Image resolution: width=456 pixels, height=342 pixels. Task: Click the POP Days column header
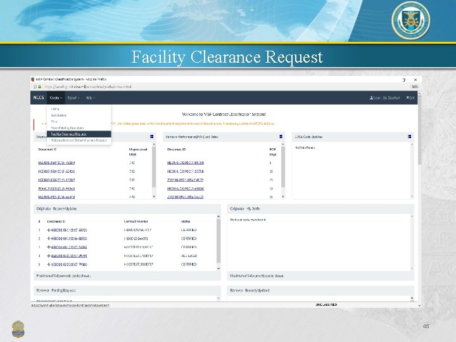click(272, 152)
